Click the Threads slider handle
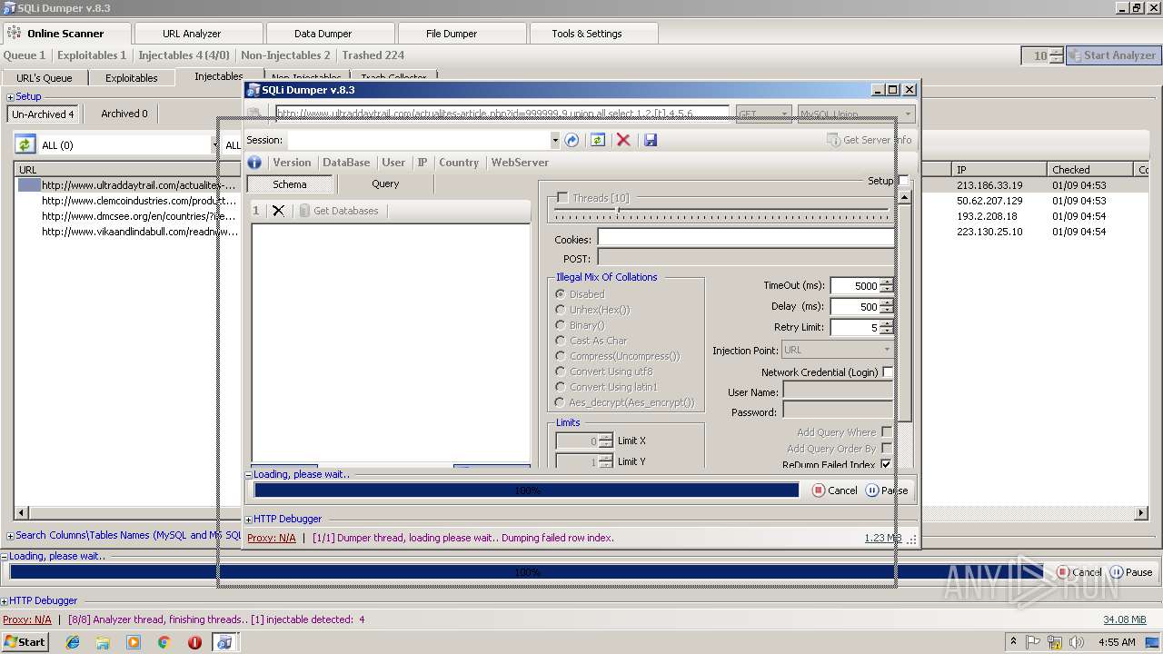 click(617, 210)
